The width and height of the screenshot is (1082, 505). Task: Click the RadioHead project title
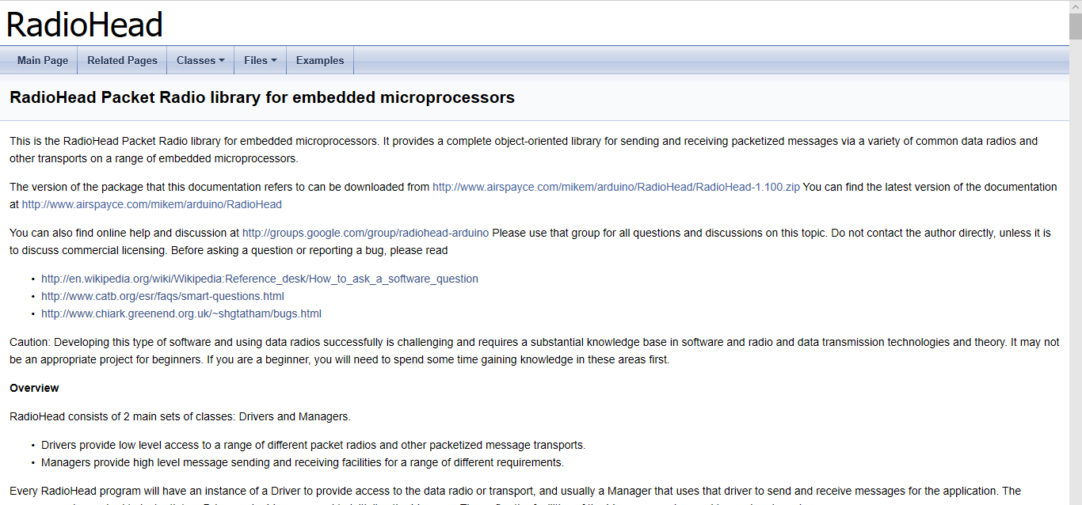(84, 25)
